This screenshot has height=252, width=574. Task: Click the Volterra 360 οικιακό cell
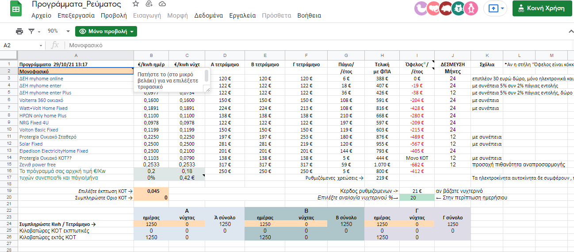(76, 100)
